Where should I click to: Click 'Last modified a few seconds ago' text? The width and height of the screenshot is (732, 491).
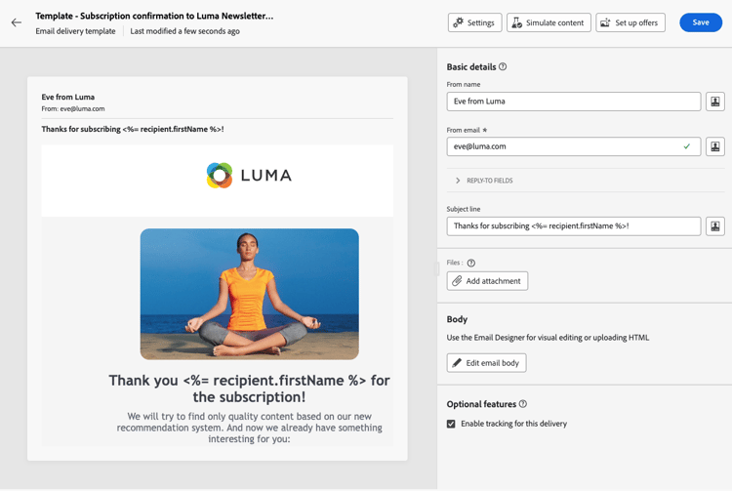[184, 31]
